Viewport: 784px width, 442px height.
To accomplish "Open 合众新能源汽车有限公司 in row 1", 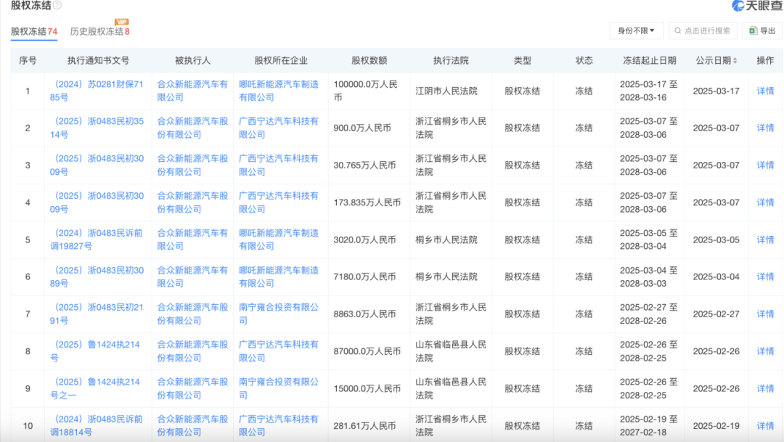I will coord(192,91).
